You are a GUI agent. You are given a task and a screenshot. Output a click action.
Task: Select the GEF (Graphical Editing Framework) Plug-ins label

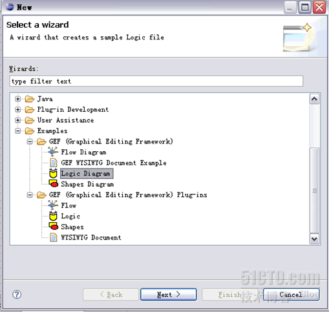coord(128,195)
